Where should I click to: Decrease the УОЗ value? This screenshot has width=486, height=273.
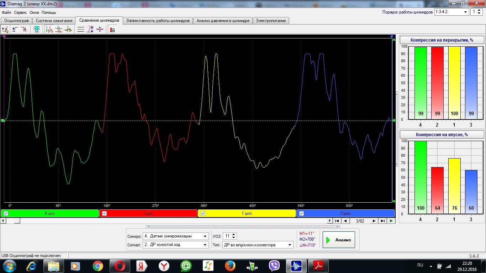(x=234, y=238)
